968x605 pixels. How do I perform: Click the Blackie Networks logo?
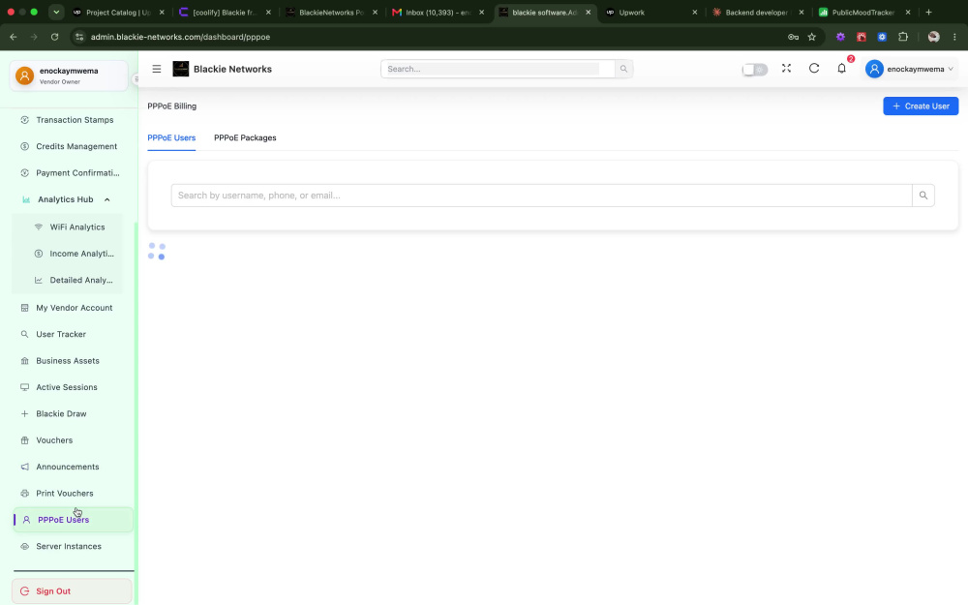pyautogui.click(x=181, y=69)
